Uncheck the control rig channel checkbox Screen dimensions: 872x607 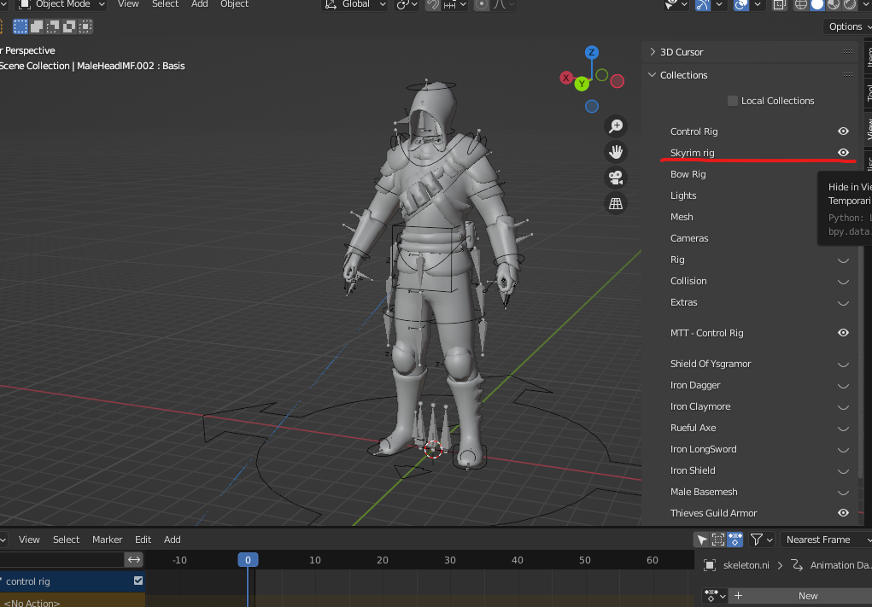138,581
